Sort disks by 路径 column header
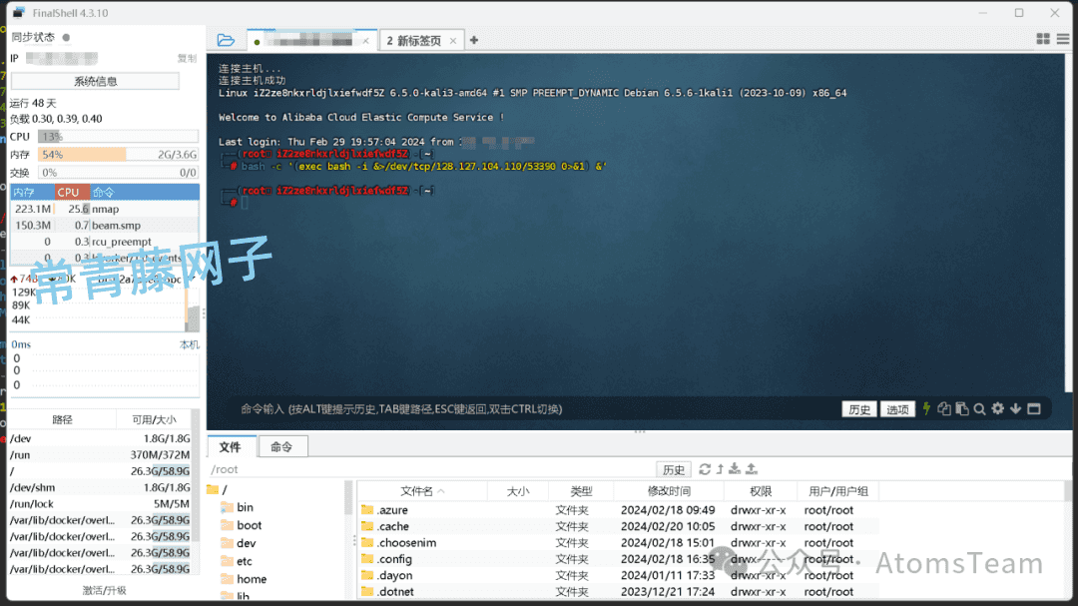1078x606 pixels. pos(62,419)
